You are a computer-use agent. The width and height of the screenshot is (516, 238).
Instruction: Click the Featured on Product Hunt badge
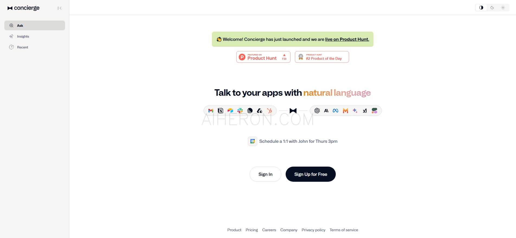click(263, 57)
